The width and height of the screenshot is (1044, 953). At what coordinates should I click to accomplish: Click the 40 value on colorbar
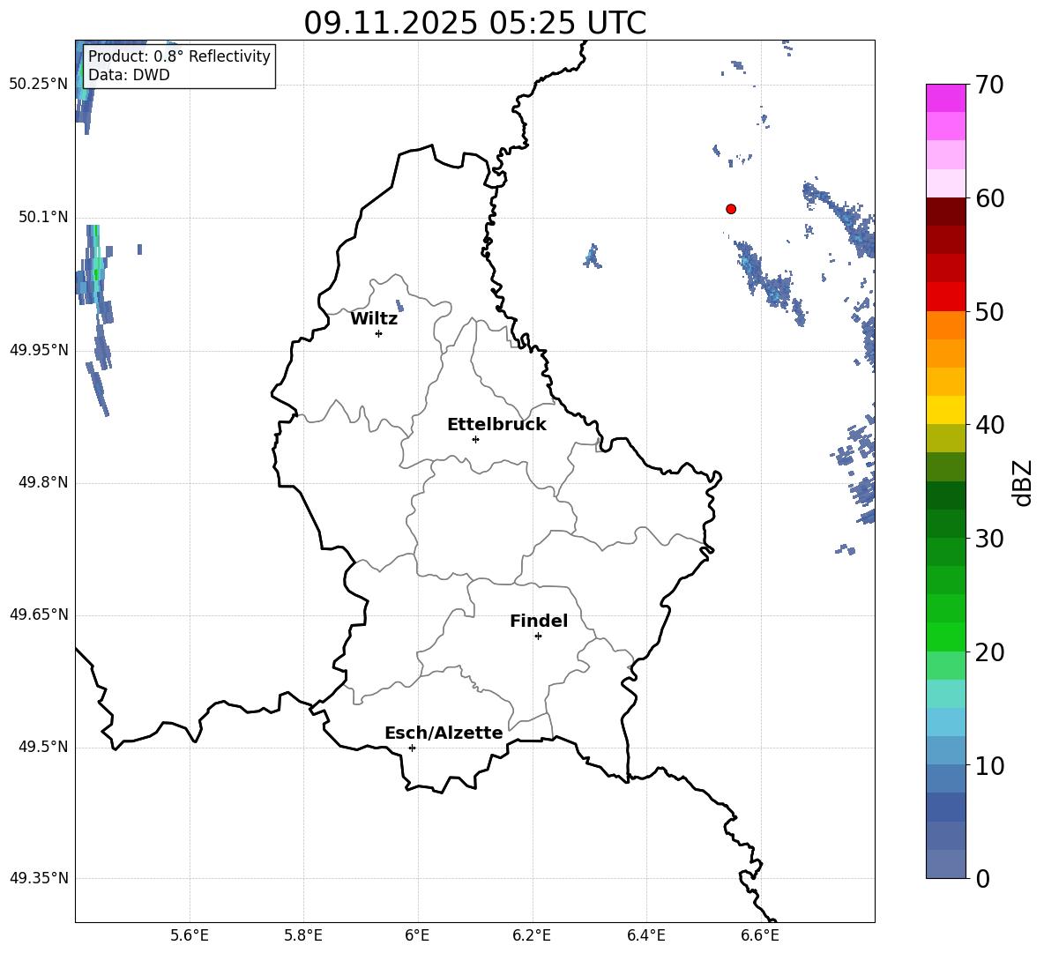click(989, 425)
